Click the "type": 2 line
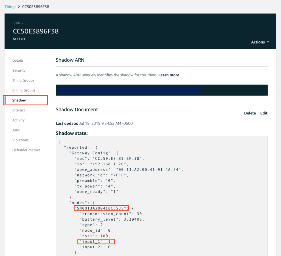281x256 pixels. click(92, 225)
